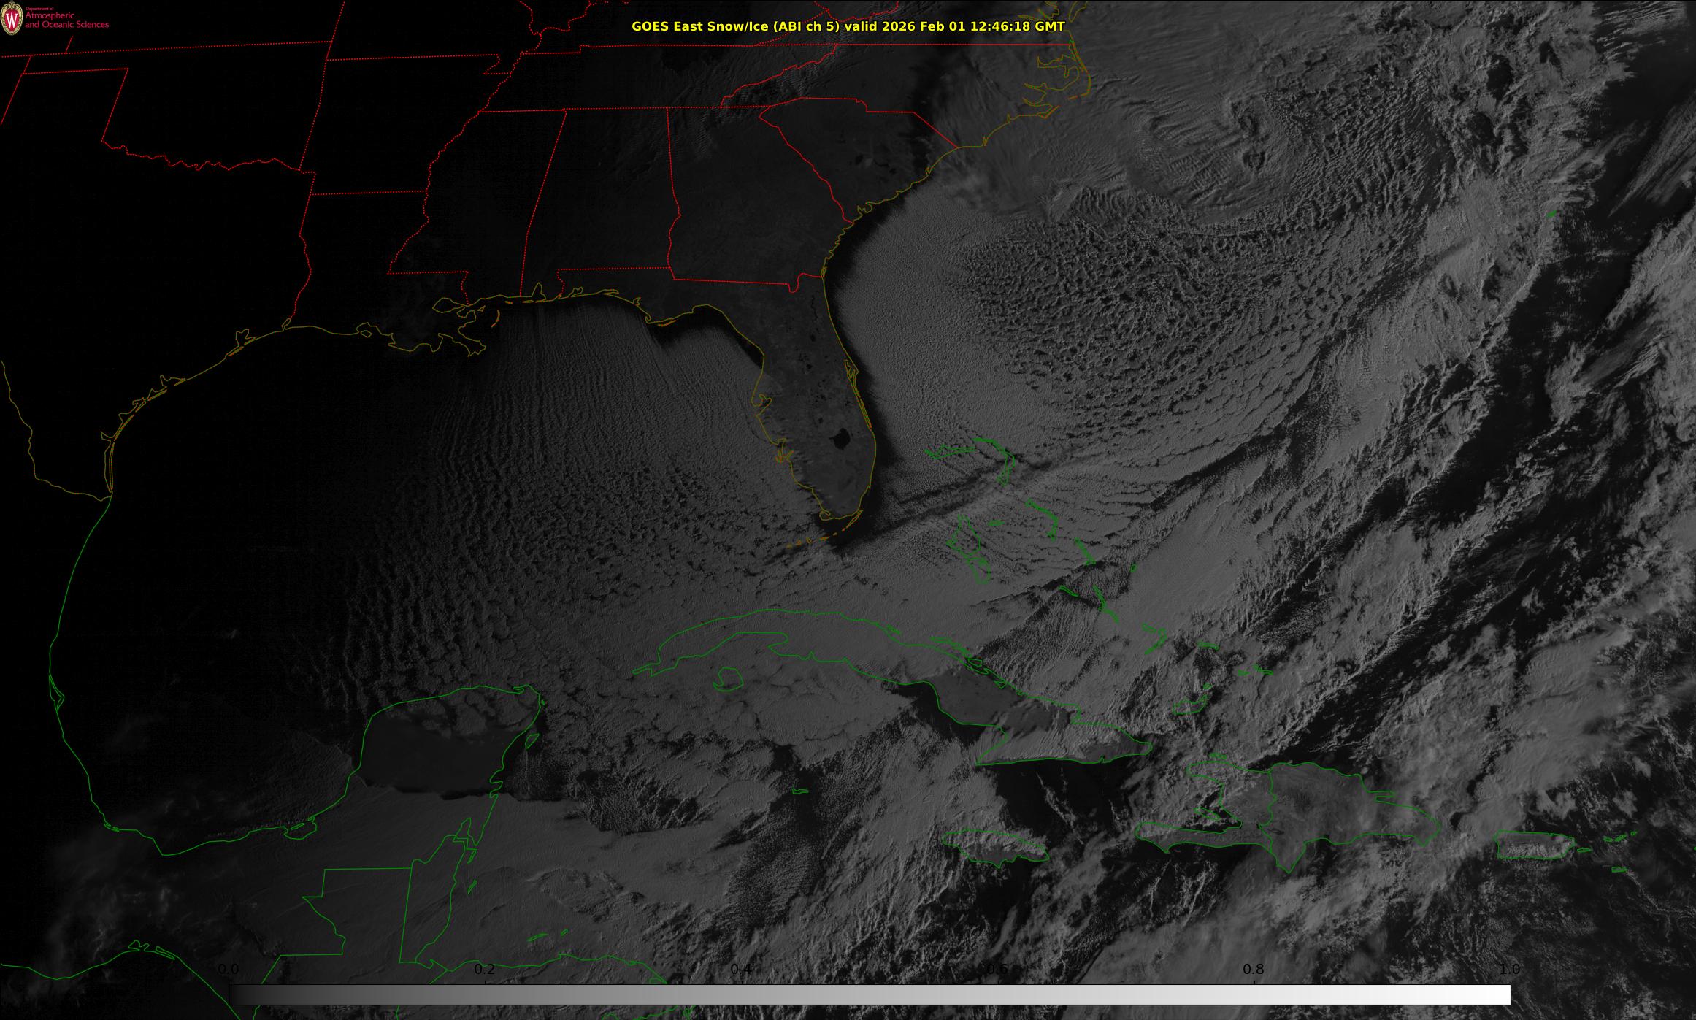Click the 0.8 colorbar tick label
The width and height of the screenshot is (1696, 1020).
[1254, 970]
